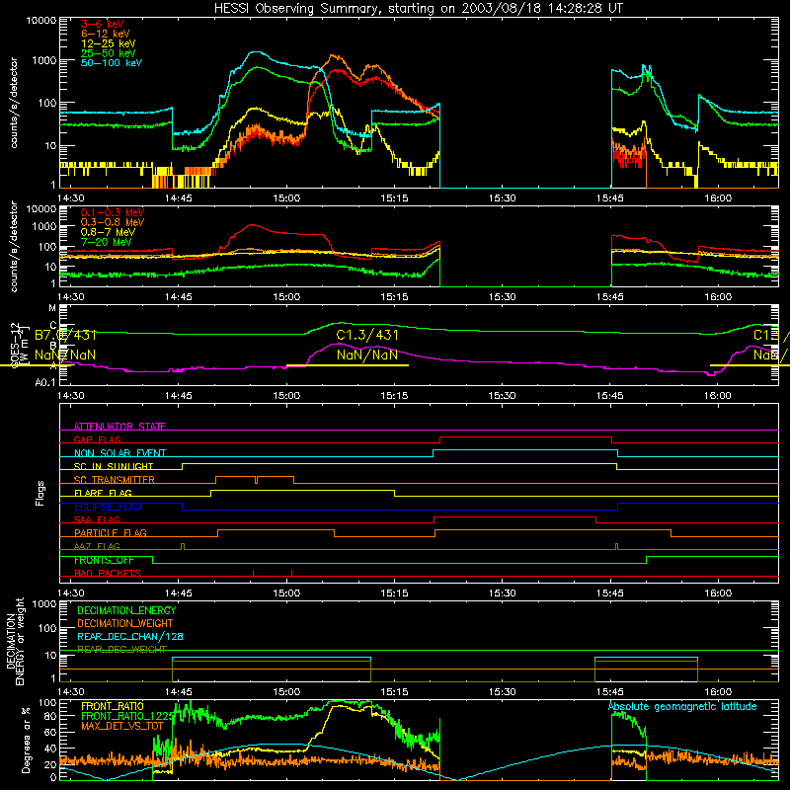Image resolution: width=790 pixels, height=790 pixels.
Task: Click the A47_FLAG label
Action: [97, 546]
